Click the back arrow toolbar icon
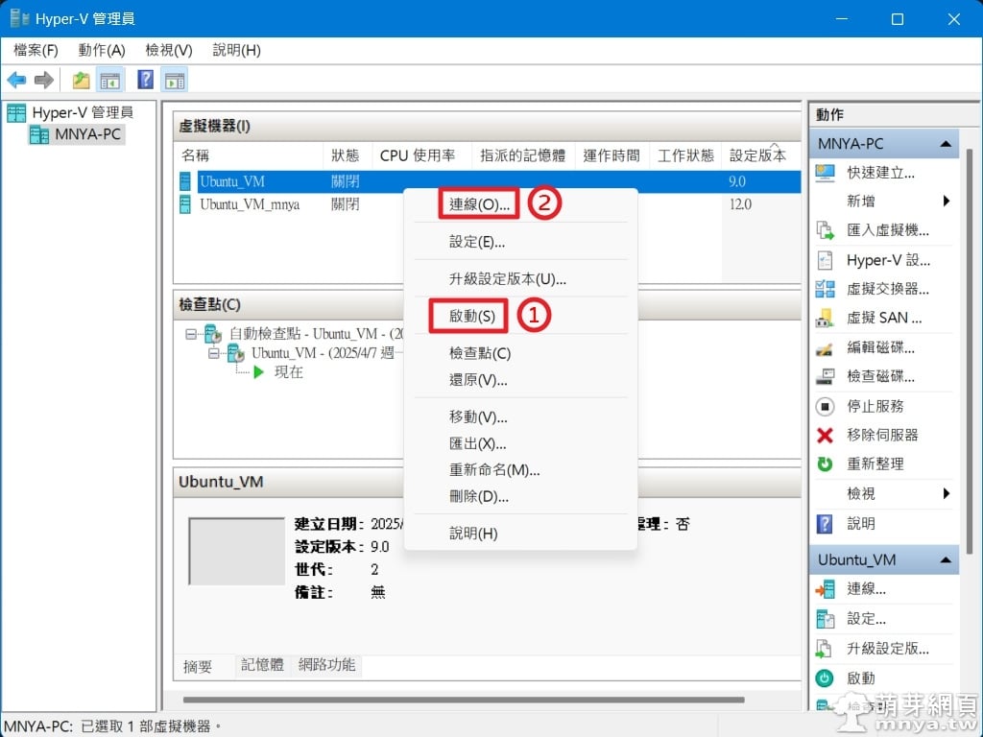Viewport: 983px width, 737px height. coord(16,81)
